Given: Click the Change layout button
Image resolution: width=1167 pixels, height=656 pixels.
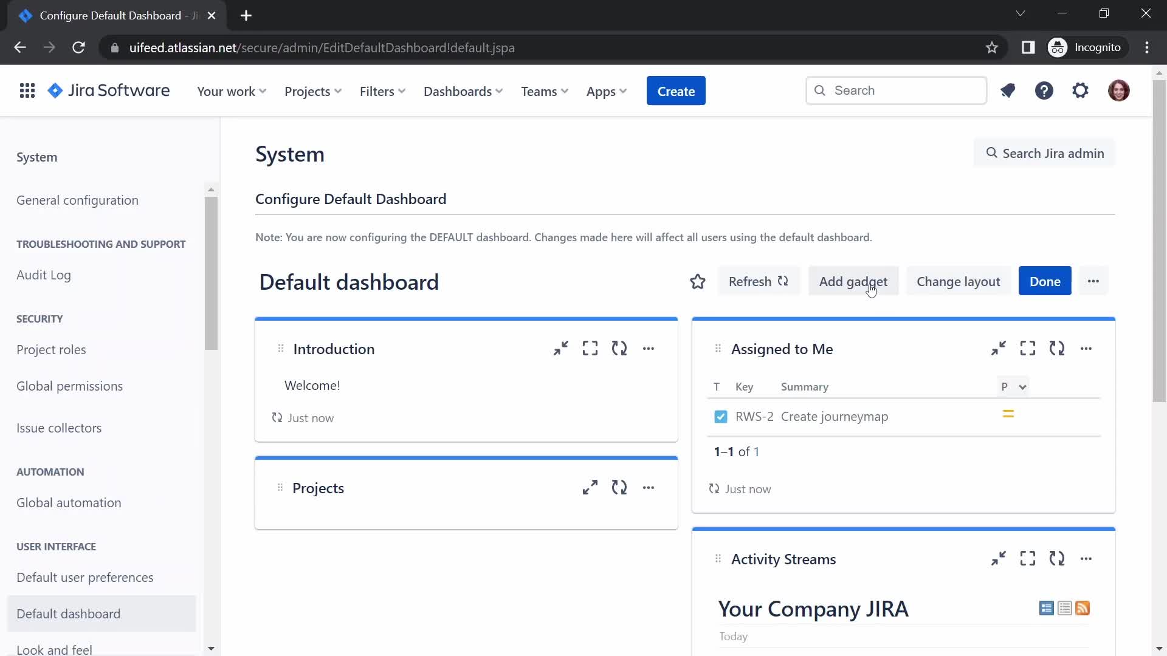Looking at the screenshot, I should (x=959, y=281).
